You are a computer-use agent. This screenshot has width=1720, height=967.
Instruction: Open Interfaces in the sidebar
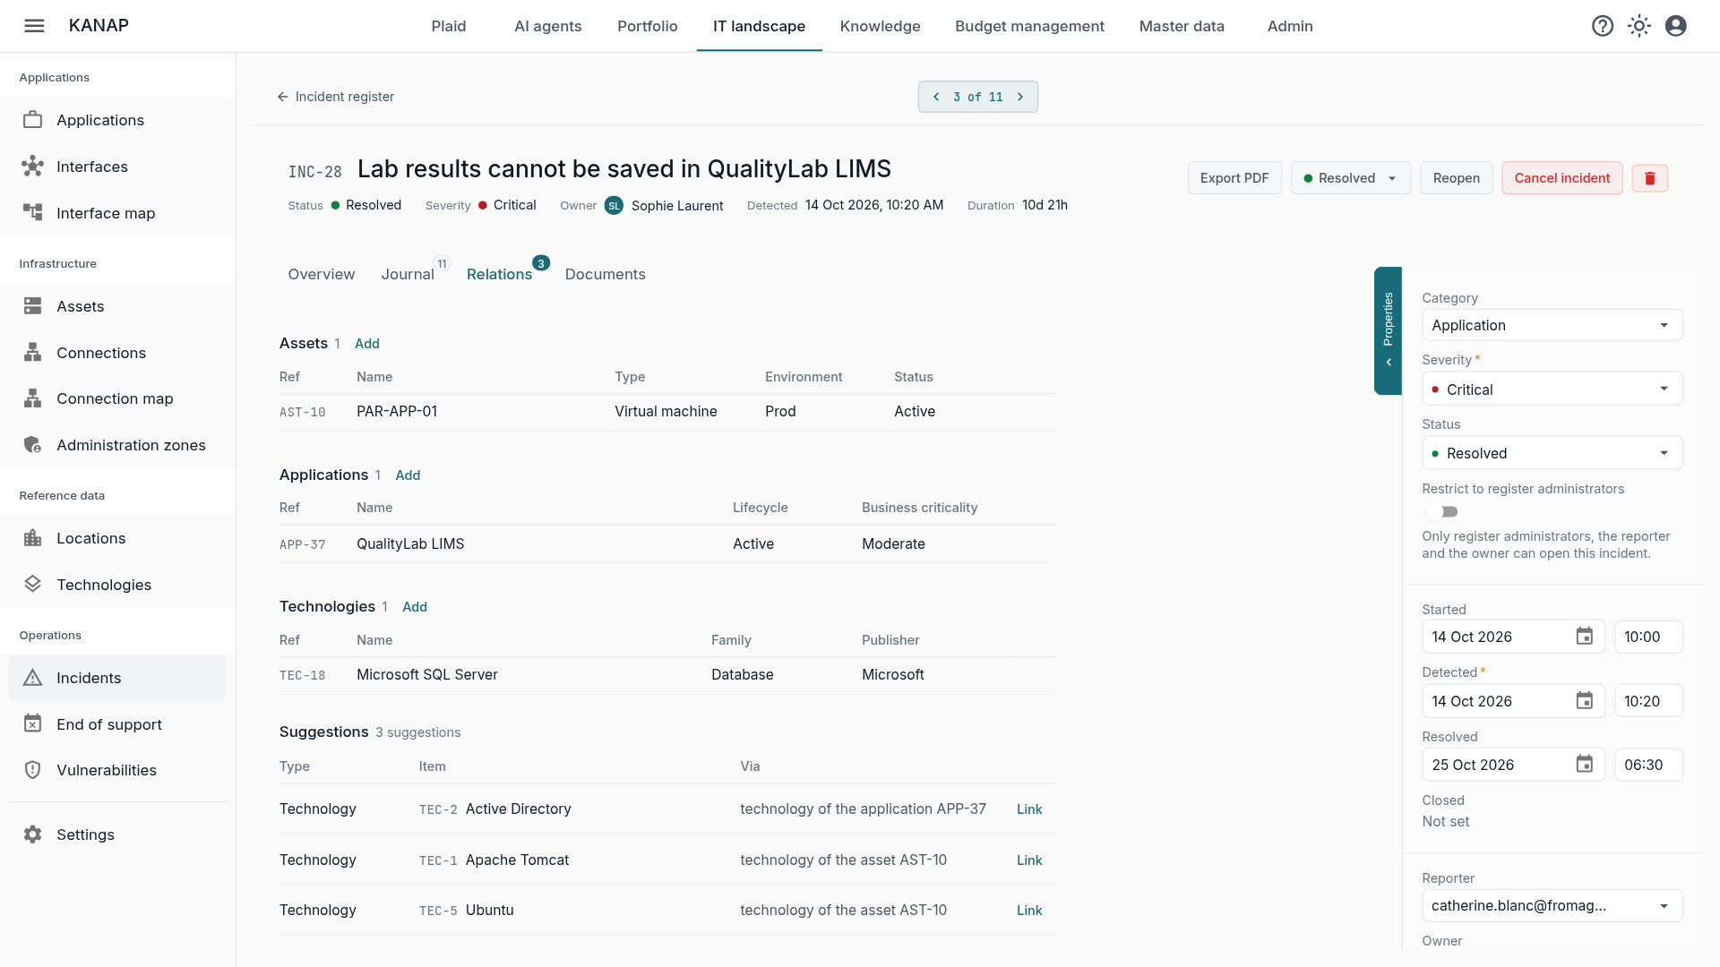click(117, 167)
